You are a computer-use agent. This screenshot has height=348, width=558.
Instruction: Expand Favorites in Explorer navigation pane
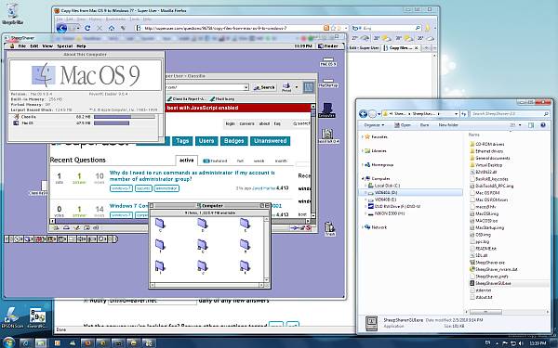[363, 136]
